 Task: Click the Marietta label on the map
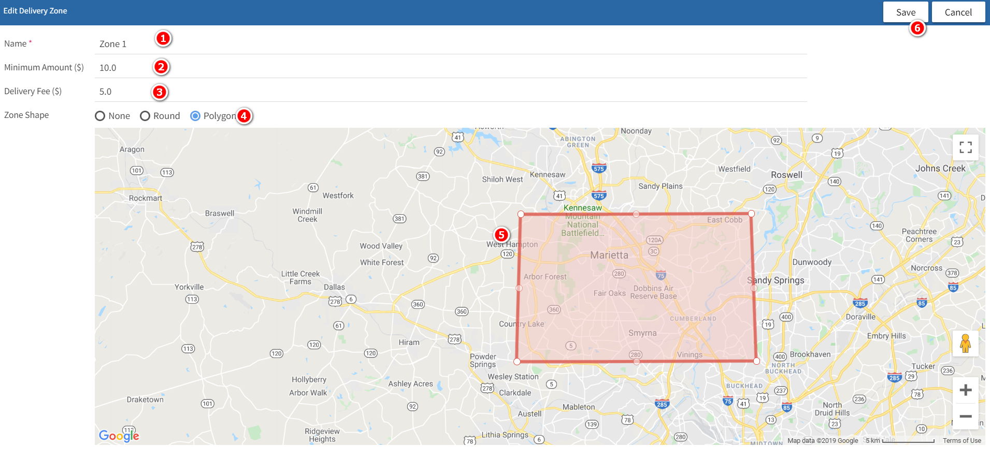coord(609,255)
